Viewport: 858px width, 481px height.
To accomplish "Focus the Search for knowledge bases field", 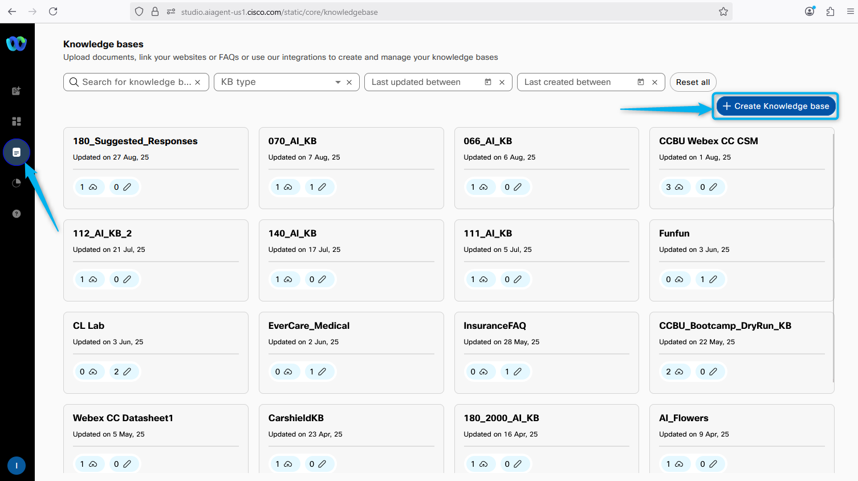I will pos(131,82).
